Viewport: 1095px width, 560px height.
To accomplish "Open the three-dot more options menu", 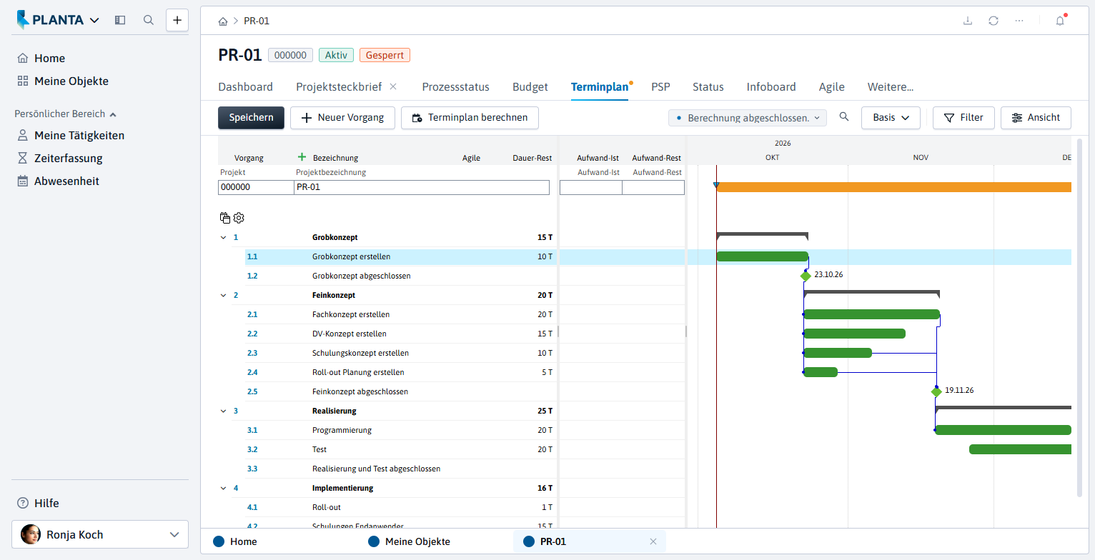I will pos(1019,21).
